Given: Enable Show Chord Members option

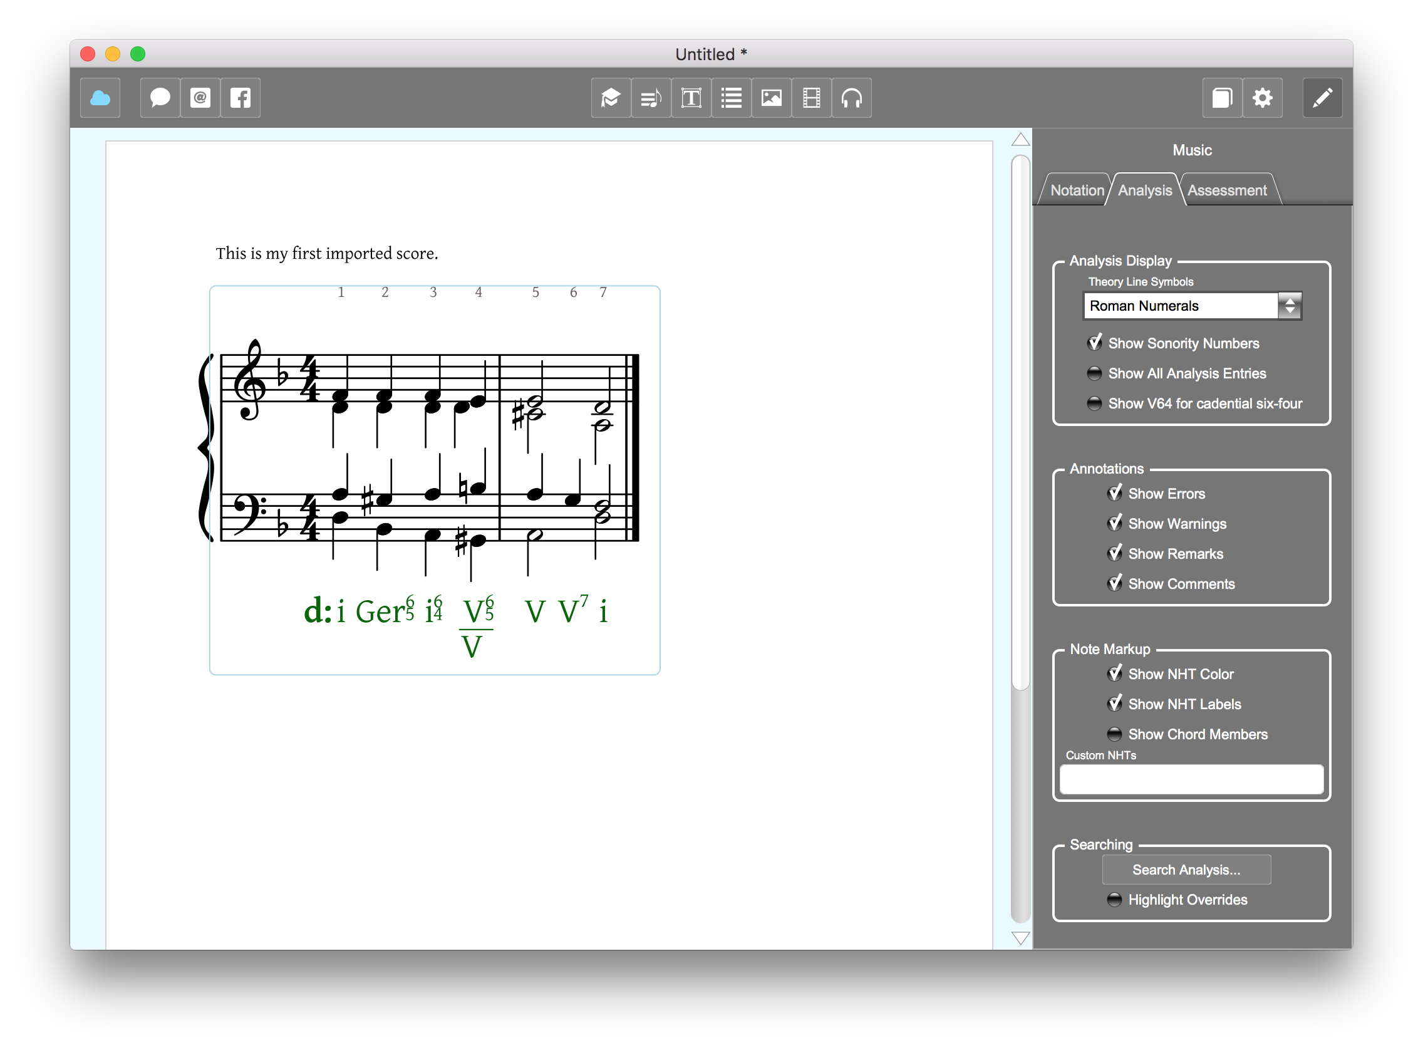Looking at the screenshot, I should tap(1114, 734).
